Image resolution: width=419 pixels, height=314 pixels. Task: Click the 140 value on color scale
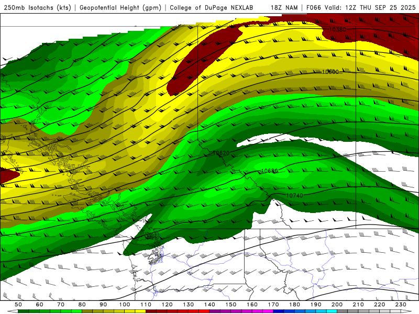click(x=210, y=305)
